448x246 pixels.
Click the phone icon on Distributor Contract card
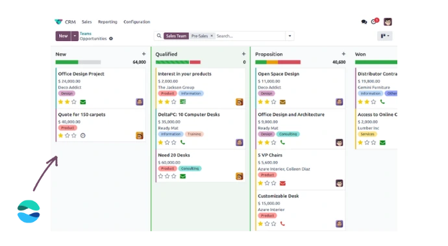(382, 102)
